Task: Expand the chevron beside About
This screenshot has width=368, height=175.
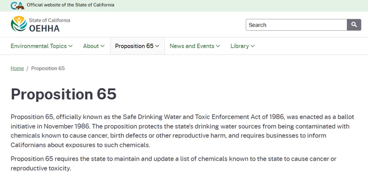Action: coord(103,46)
